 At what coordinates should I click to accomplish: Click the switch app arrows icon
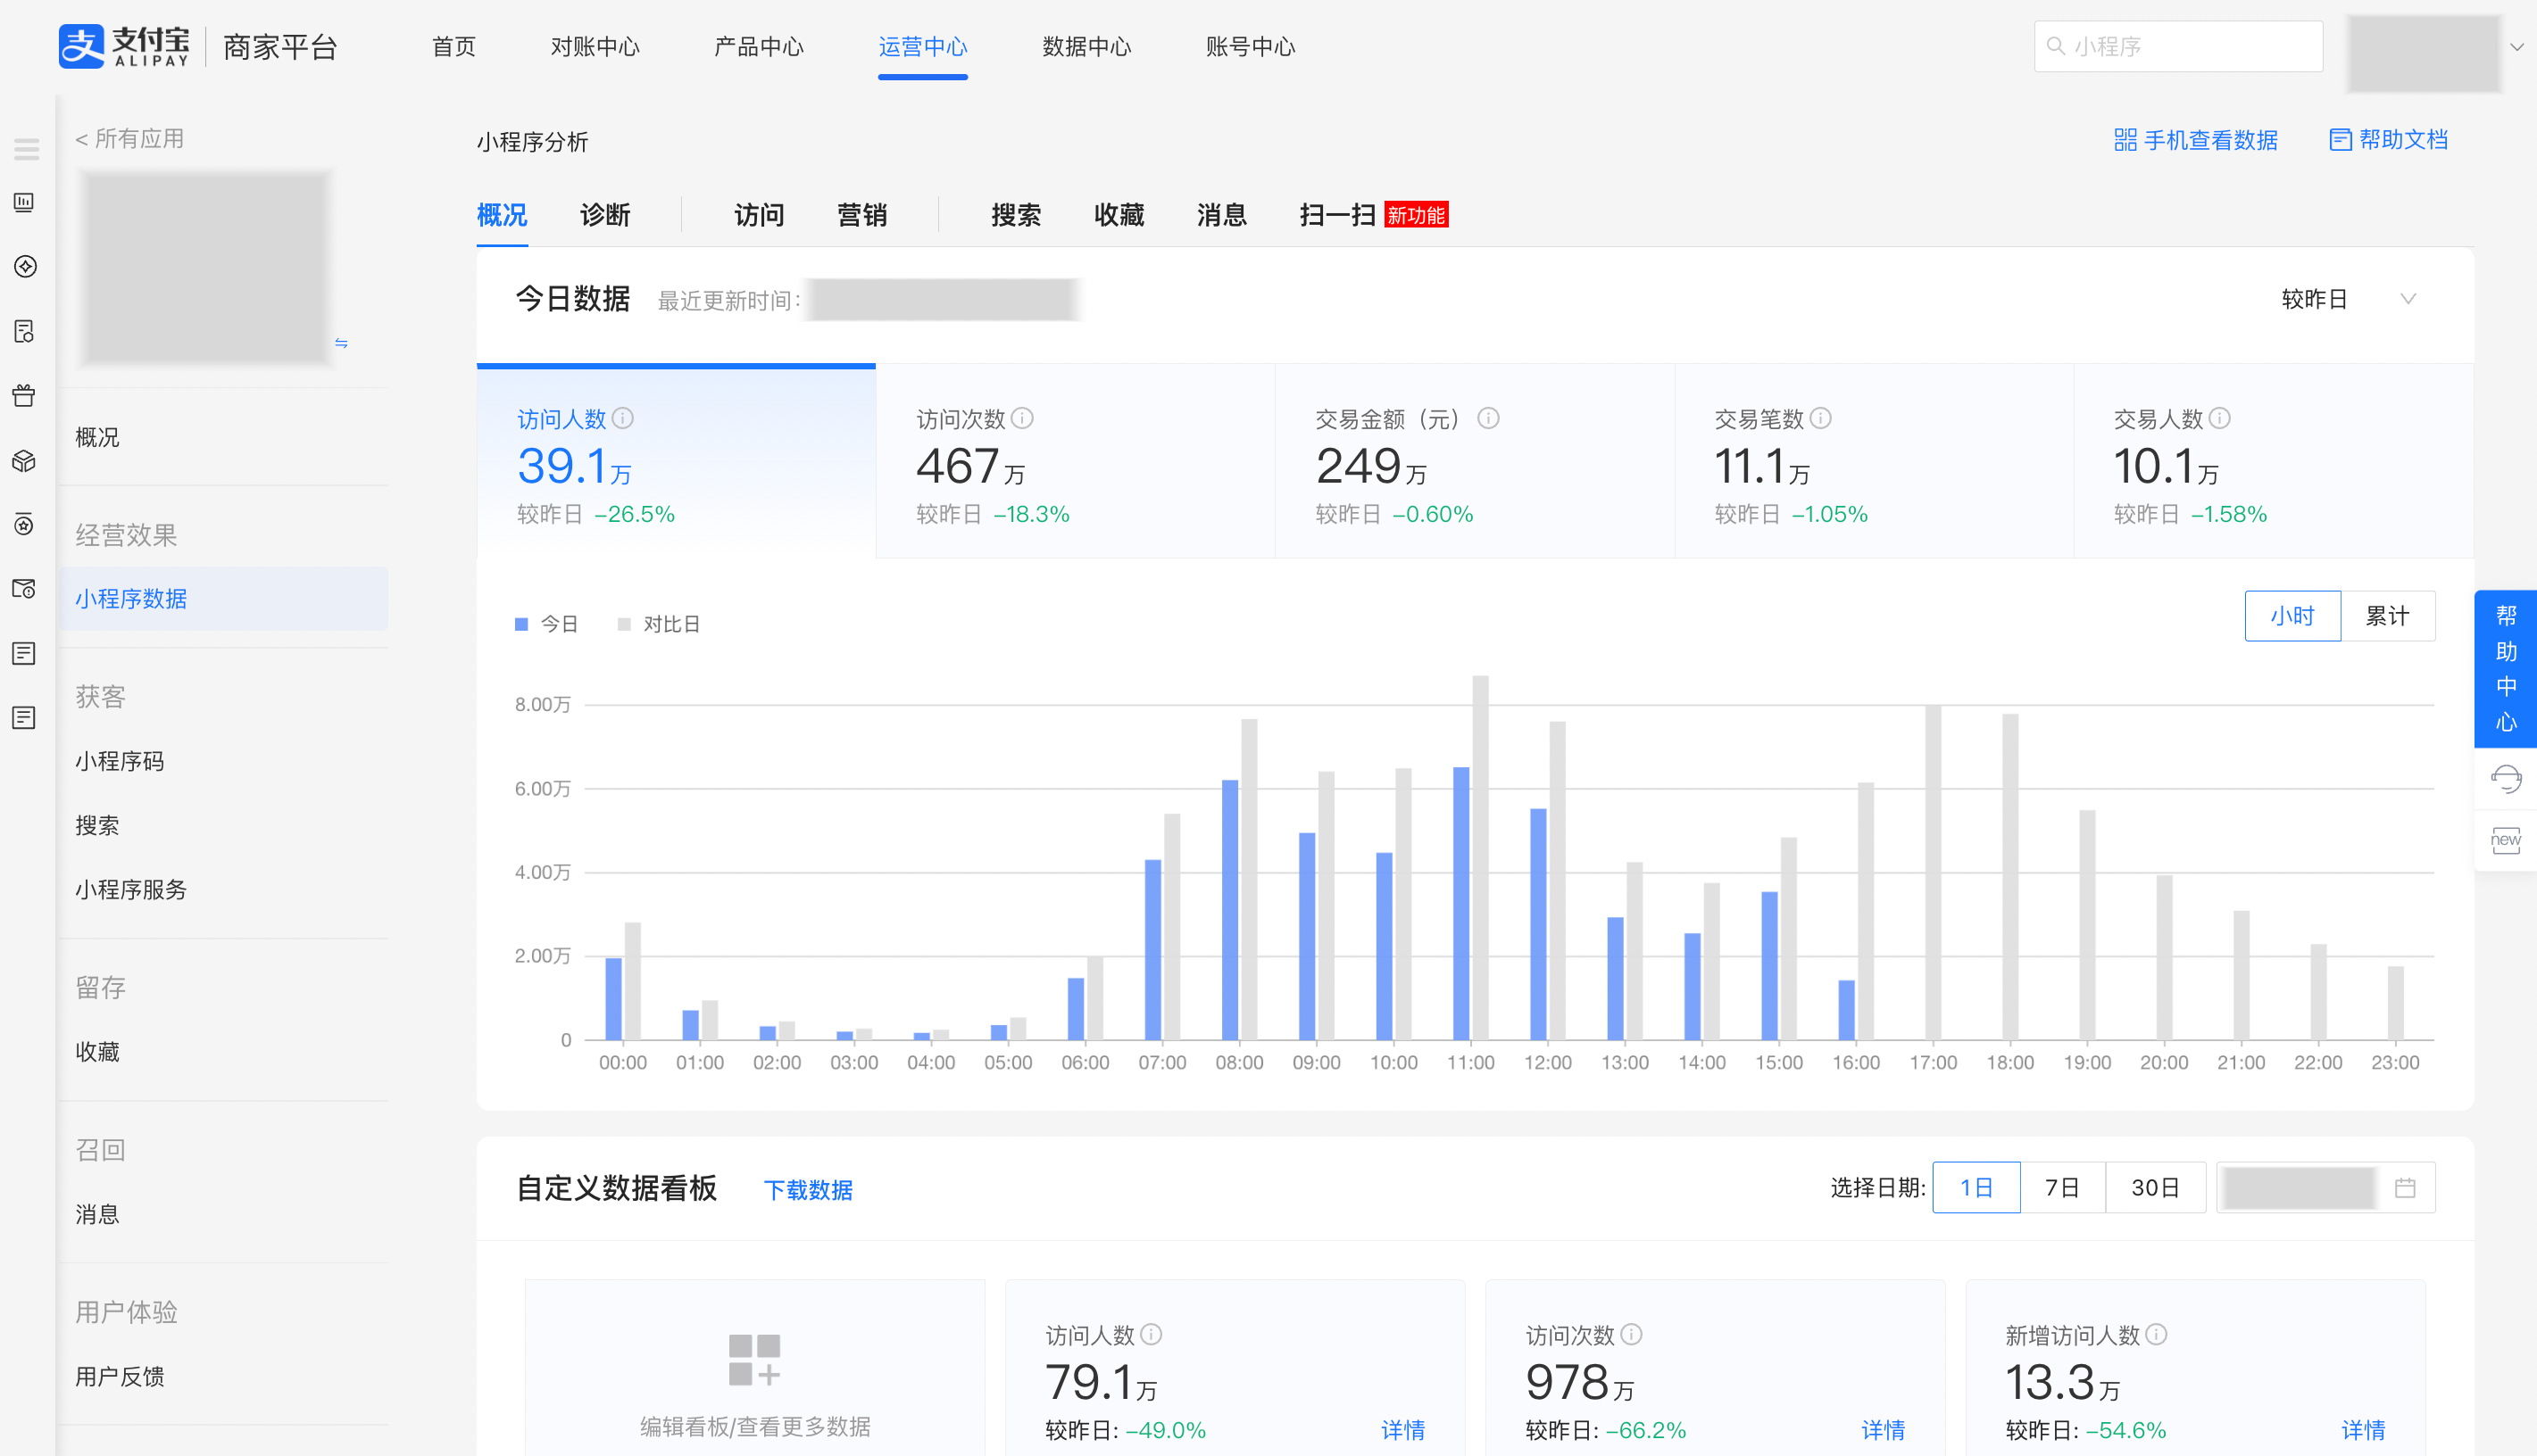(x=341, y=343)
